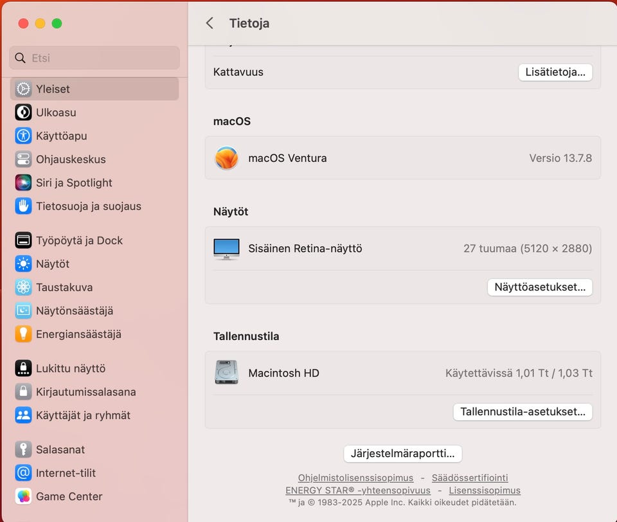Open the Säädössertifiointi link

470,478
